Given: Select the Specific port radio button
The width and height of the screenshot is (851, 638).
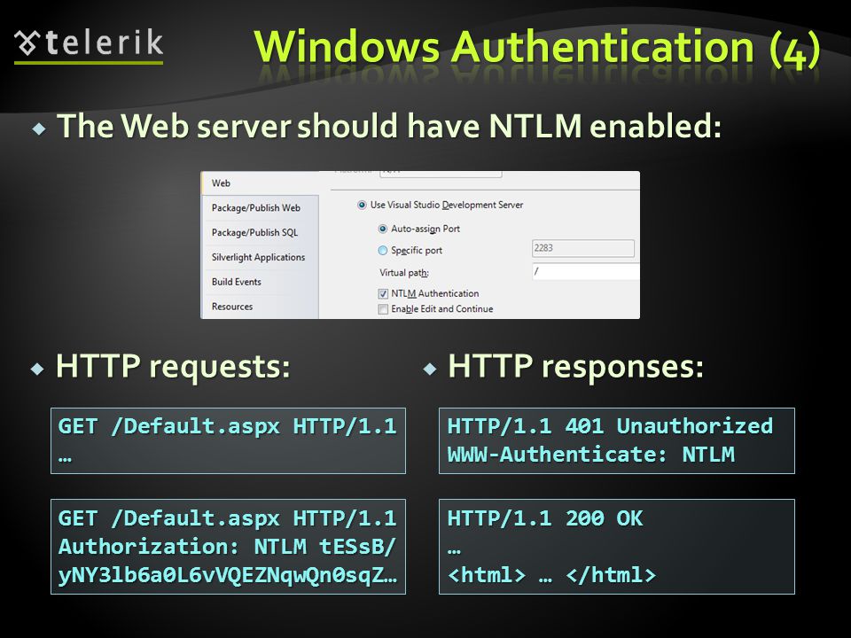Looking at the screenshot, I should [x=383, y=250].
